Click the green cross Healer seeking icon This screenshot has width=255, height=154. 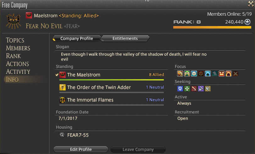click(x=187, y=89)
